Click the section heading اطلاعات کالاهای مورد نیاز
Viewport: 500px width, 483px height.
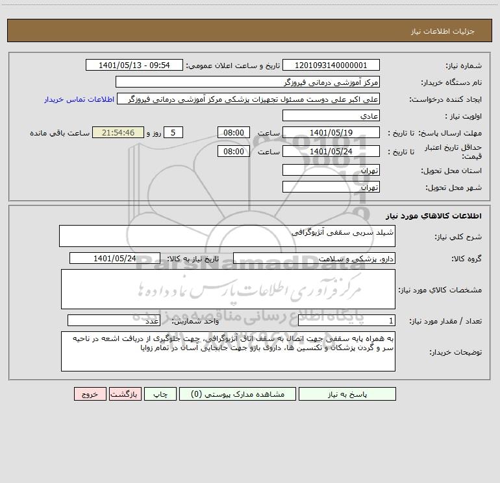434,216
